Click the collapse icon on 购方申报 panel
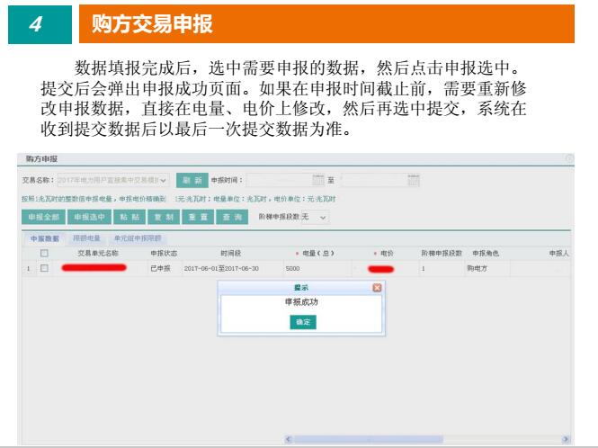 568,158
